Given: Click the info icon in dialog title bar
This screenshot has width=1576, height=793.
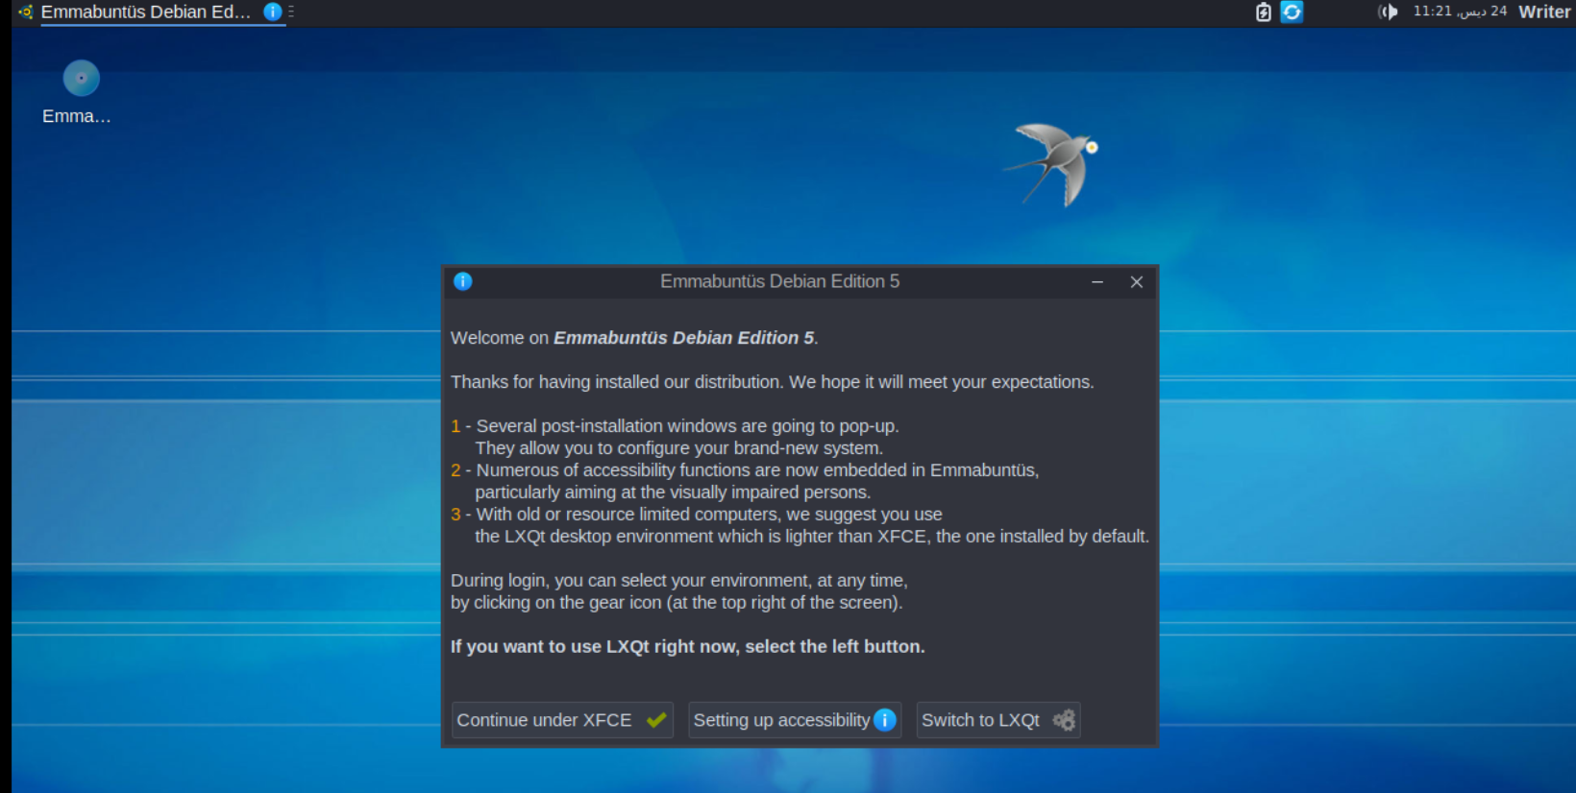Looking at the screenshot, I should point(463,281).
